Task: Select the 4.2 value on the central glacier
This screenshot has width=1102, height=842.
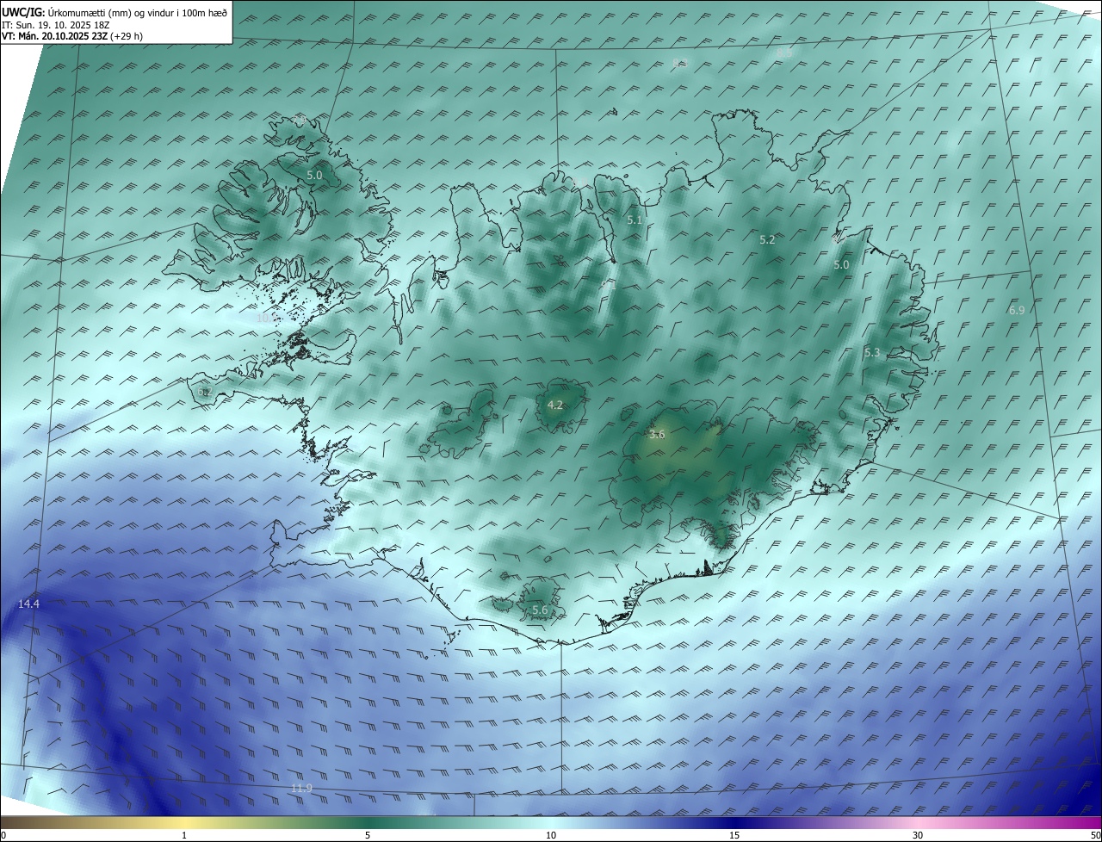Action: (x=555, y=404)
